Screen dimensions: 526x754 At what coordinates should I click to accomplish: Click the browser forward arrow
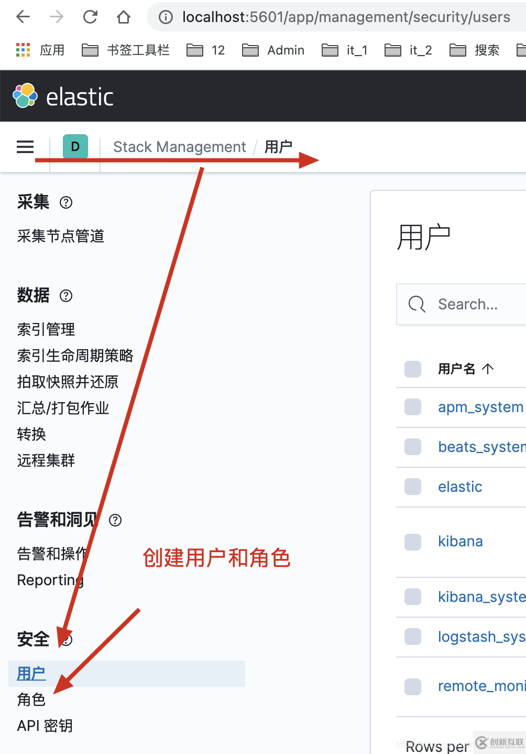(x=57, y=17)
